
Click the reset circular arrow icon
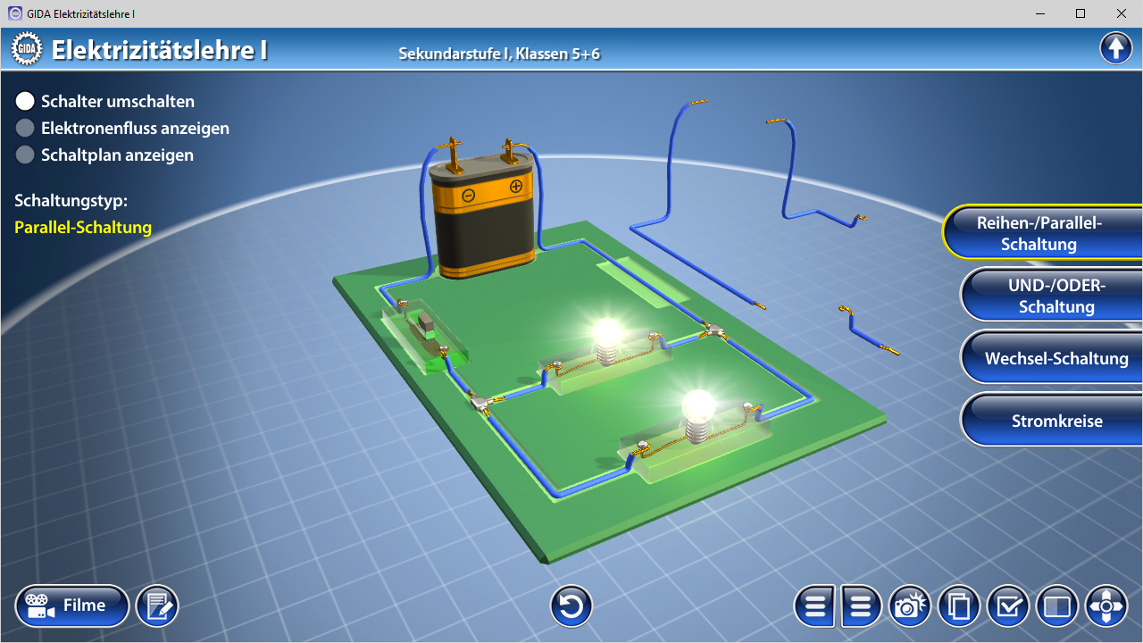571,607
